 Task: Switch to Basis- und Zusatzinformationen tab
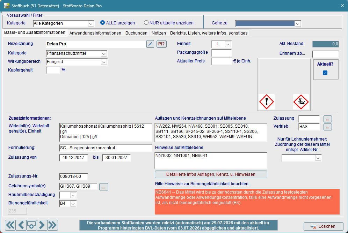point(35,32)
